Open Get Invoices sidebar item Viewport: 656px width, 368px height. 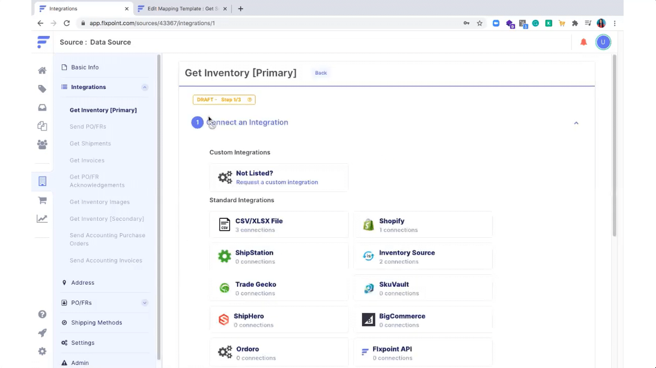87,161
